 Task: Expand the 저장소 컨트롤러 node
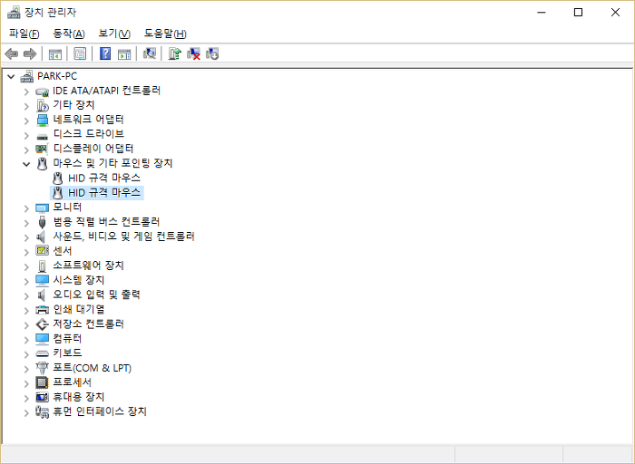point(26,324)
